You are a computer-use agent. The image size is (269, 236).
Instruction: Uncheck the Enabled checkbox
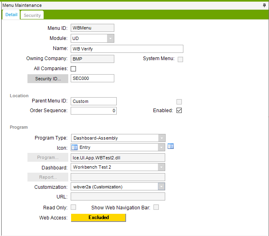179,110
